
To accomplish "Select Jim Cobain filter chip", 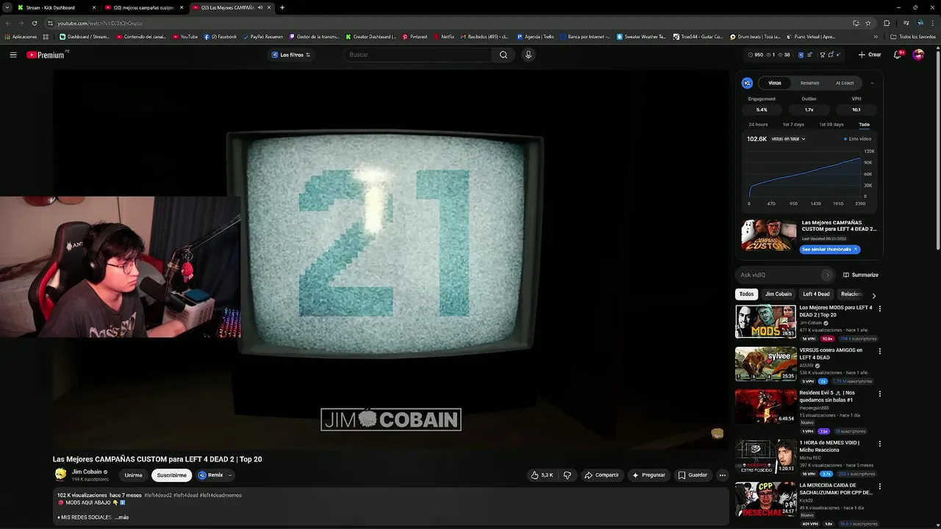I will (x=778, y=295).
